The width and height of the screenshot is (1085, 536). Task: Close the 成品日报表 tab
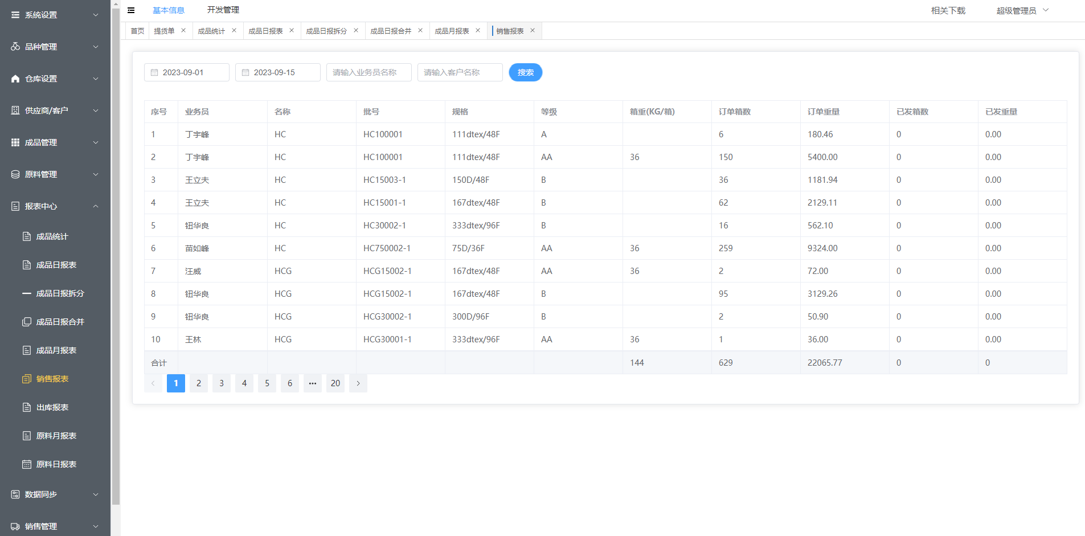tap(292, 30)
